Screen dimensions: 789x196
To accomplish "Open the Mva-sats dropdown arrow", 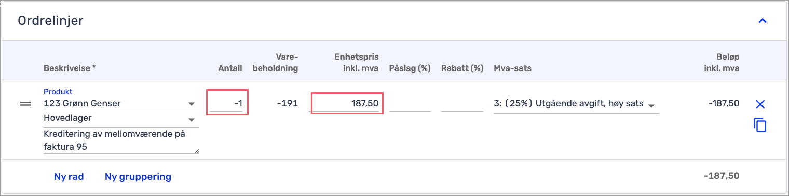I will tap(651, 104).
